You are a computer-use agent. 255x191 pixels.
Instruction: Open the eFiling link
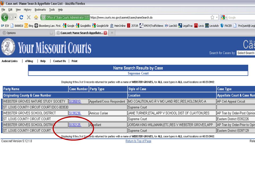(29, 61)
